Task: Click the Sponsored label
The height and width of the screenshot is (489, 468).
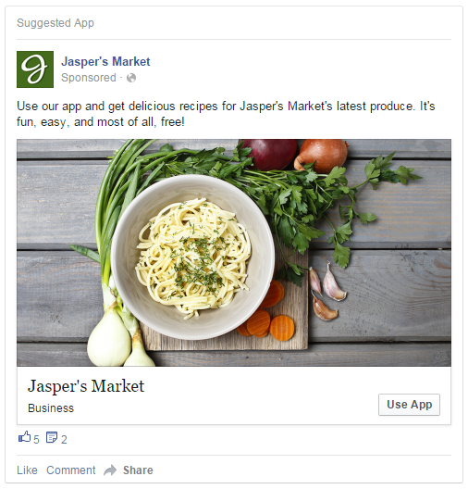Action: (89, 78)
